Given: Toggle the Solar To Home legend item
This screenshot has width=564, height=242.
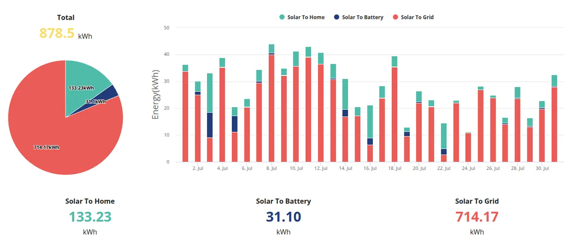Looking at the screenshot, I should tap(302, 17).
